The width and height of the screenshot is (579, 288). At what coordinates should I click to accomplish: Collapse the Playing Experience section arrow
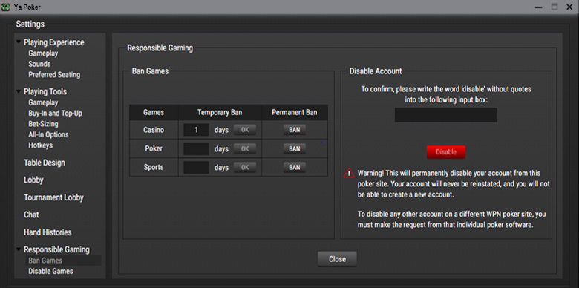[19, 42]
